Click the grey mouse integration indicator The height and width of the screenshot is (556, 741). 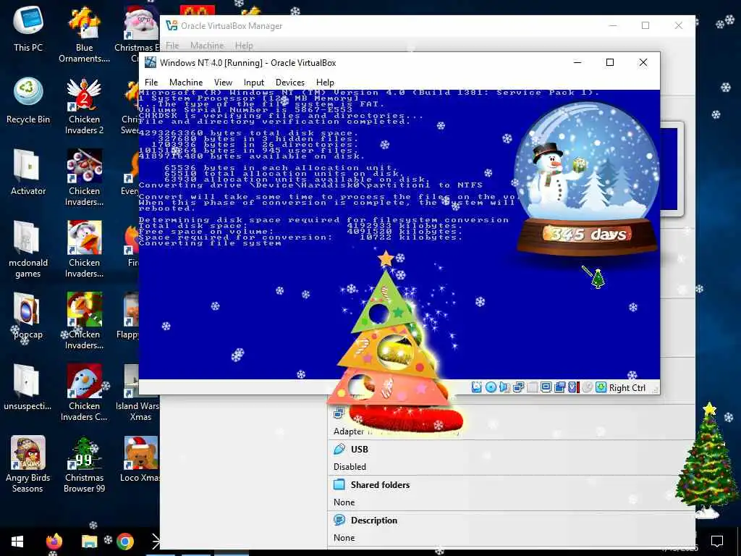click(x=587, y=387)
